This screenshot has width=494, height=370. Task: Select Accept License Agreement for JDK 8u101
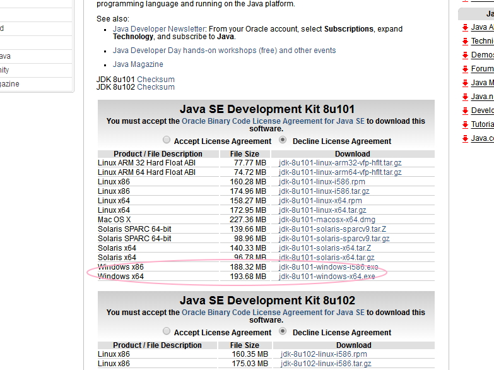(167, 140)
